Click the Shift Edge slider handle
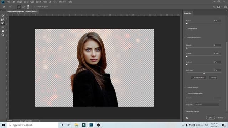228x128 pixels. 204,73
